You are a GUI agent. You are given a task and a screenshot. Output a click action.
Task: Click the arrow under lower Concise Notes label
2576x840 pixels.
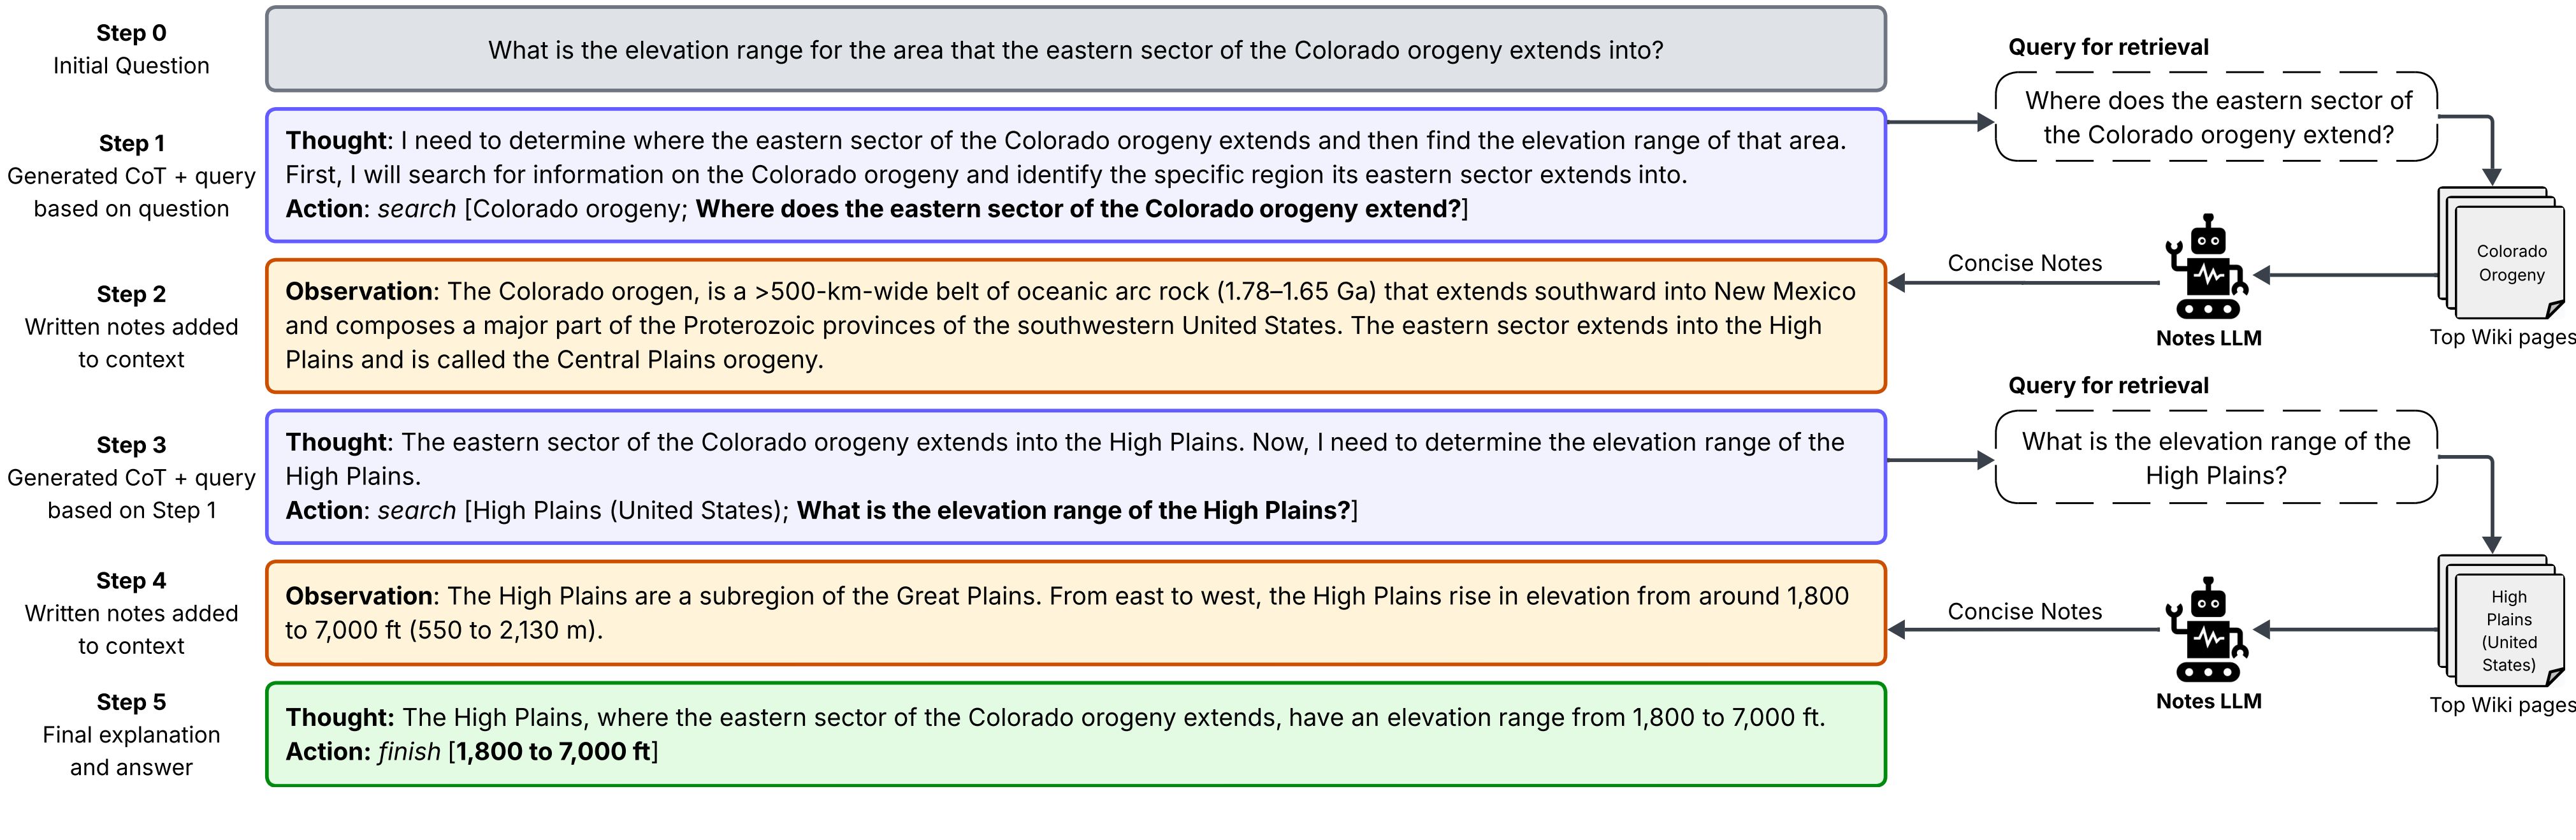click(x=2024, y=630)
